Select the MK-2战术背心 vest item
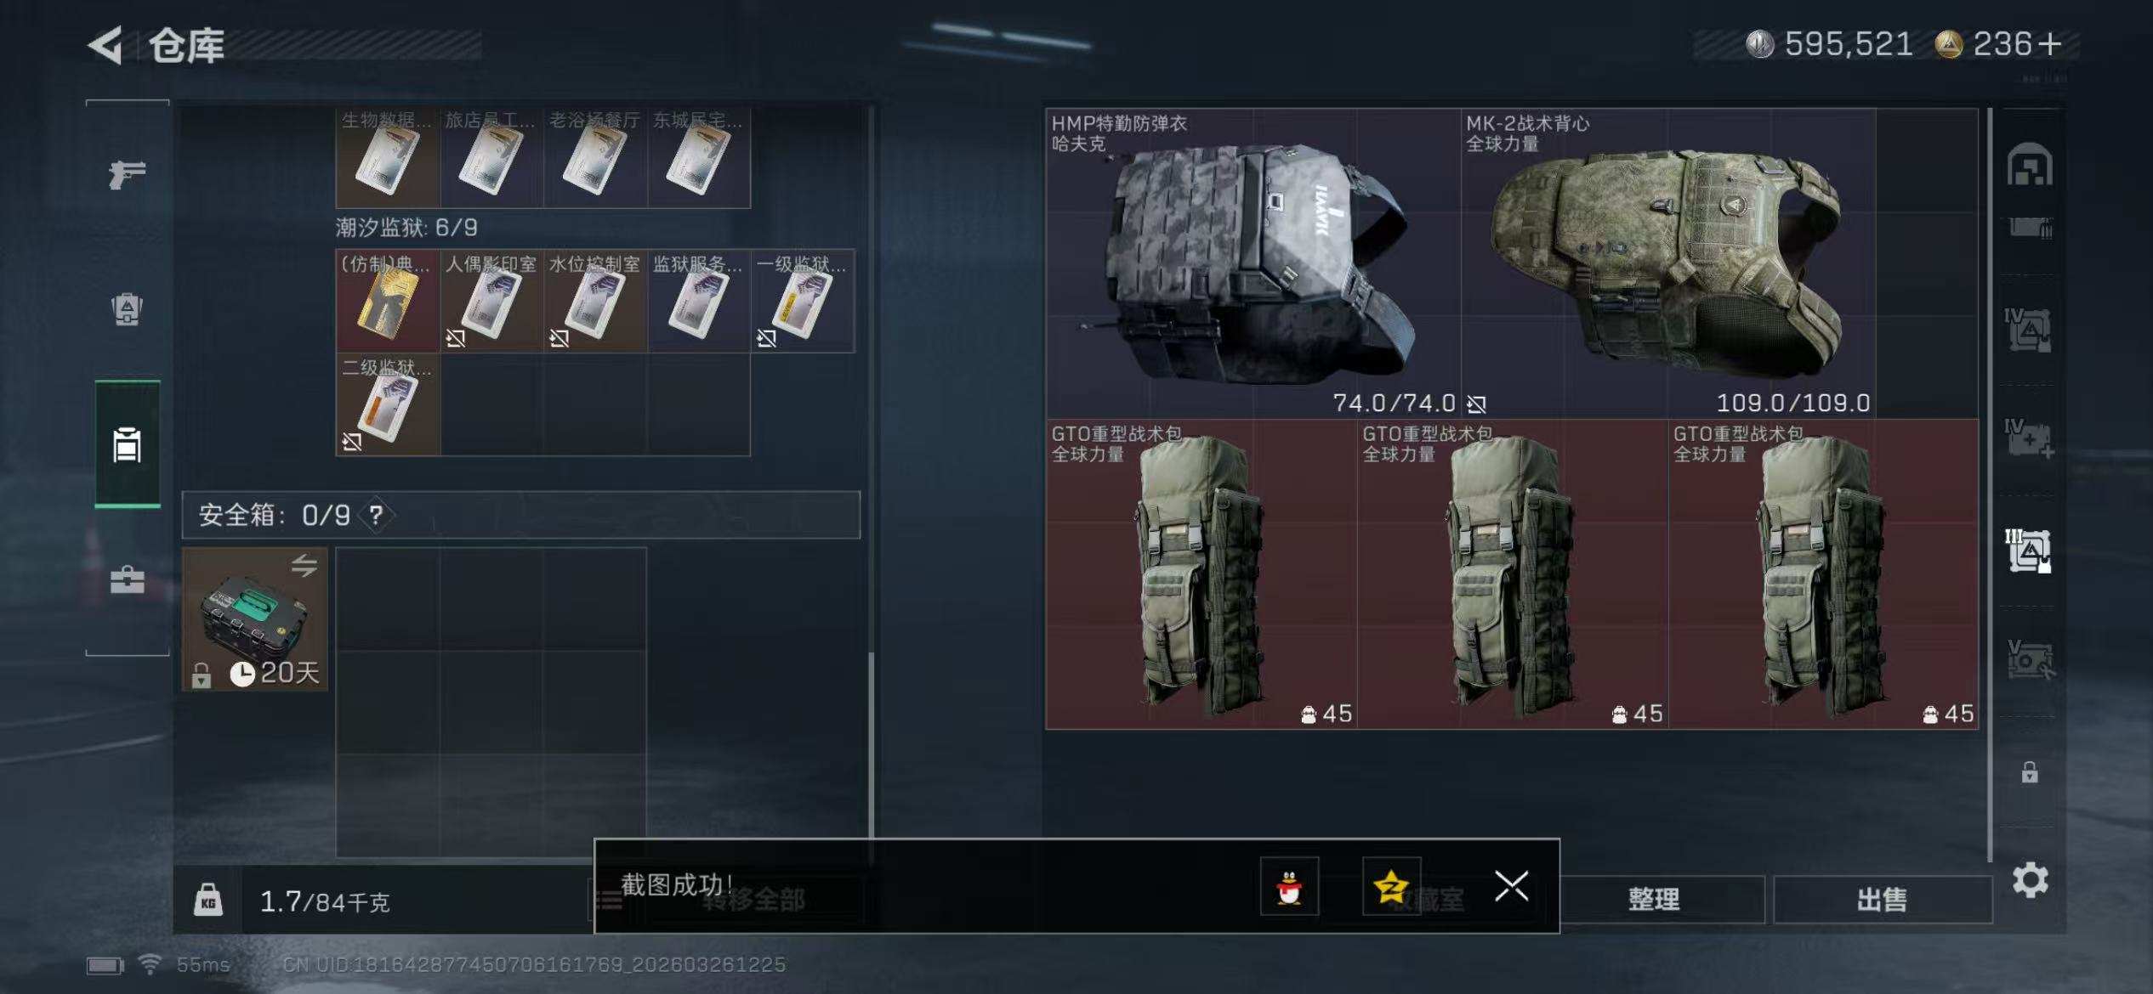This screenshot has width=2153, height=994. coord(1667,263)
